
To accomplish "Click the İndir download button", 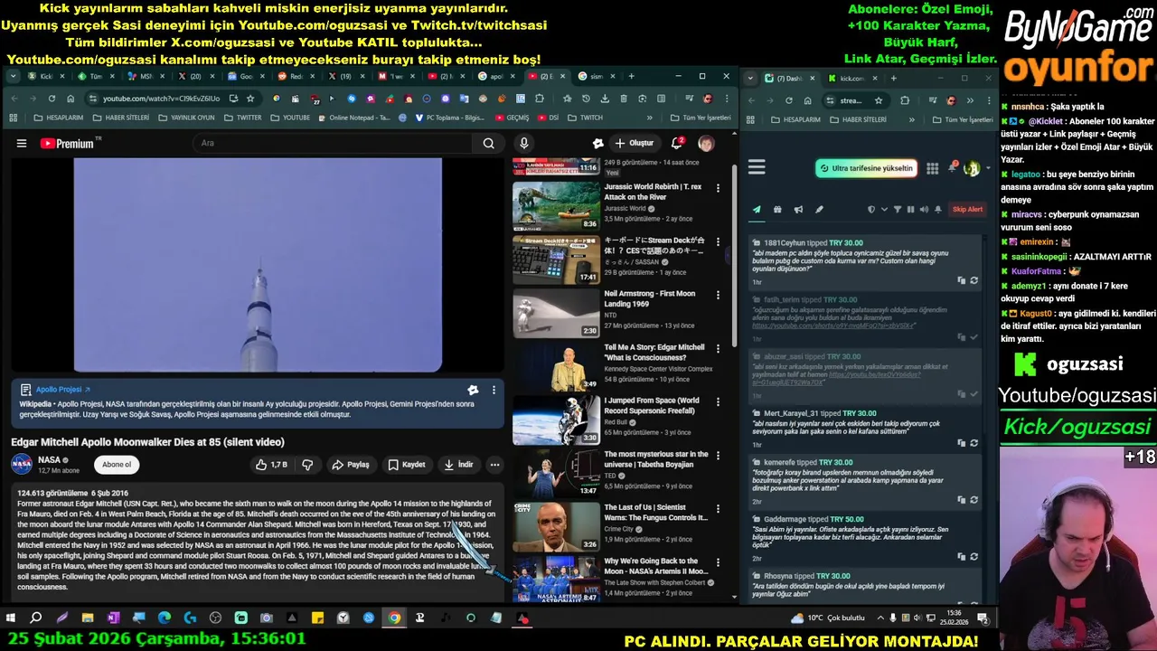I will (458, 465).
